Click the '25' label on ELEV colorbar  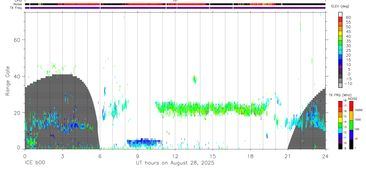click(x=348, y=51)
